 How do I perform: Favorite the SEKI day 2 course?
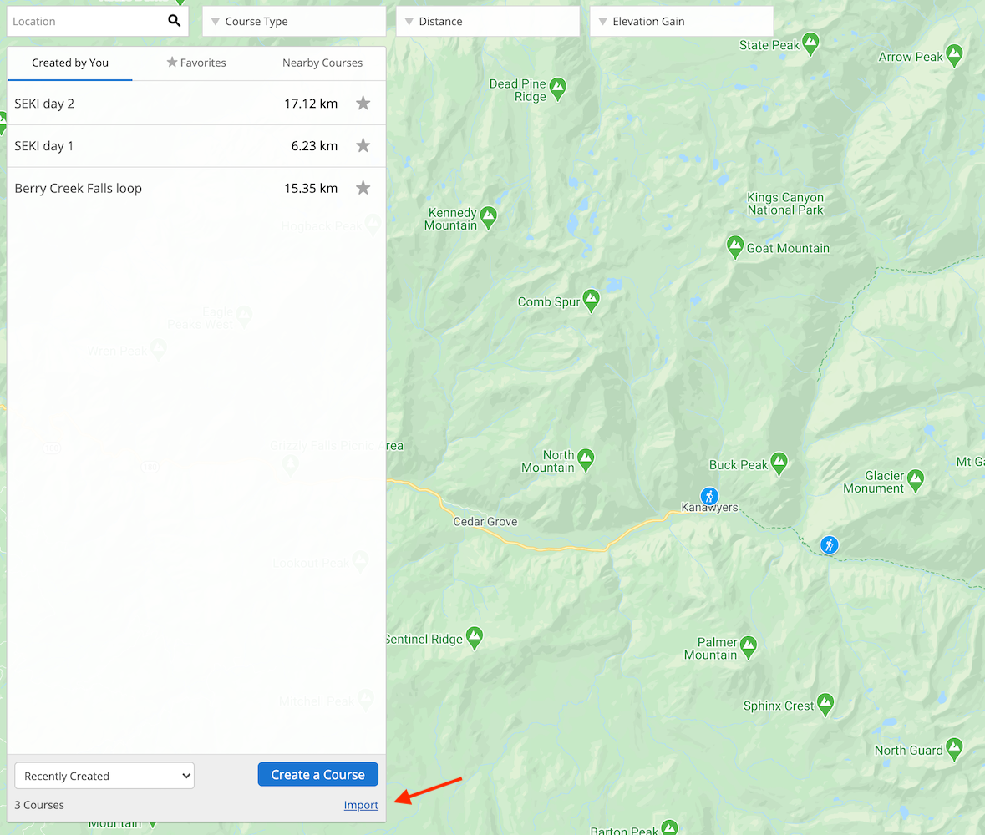click(x=363, y=103)
